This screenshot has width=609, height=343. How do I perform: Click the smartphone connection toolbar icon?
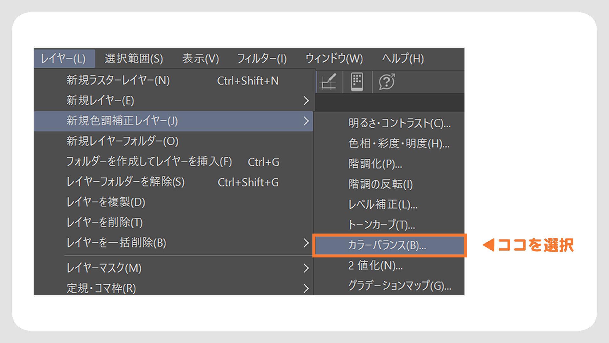pos(357,82)
